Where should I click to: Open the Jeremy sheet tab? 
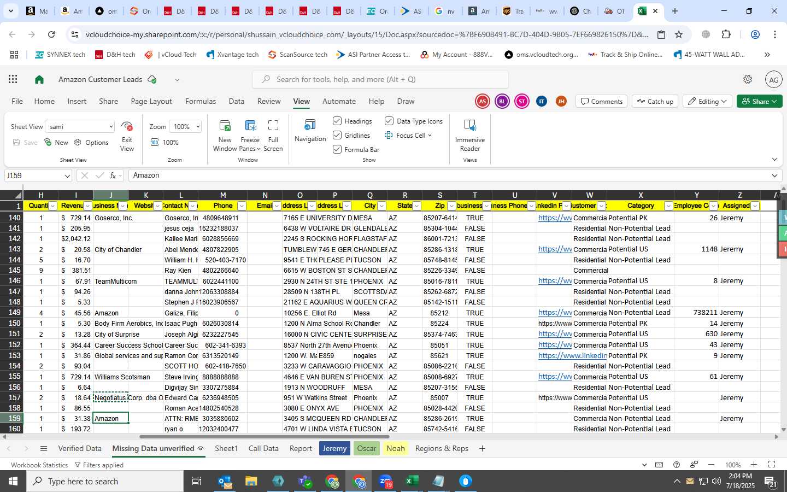334,449
